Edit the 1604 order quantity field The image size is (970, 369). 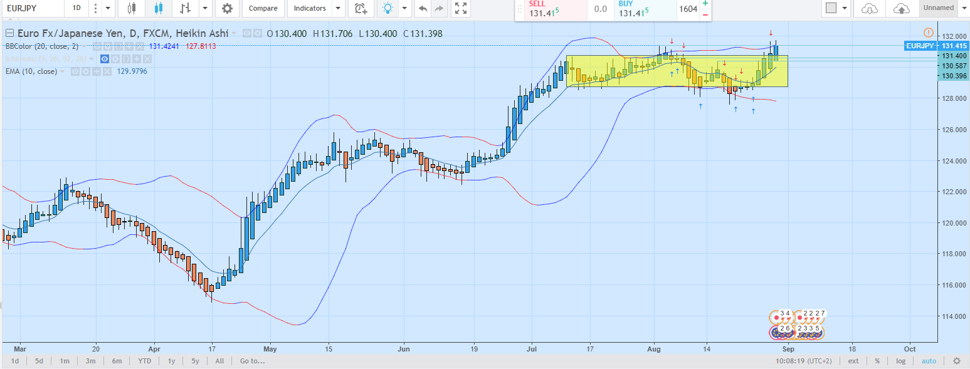click(688, 9)
